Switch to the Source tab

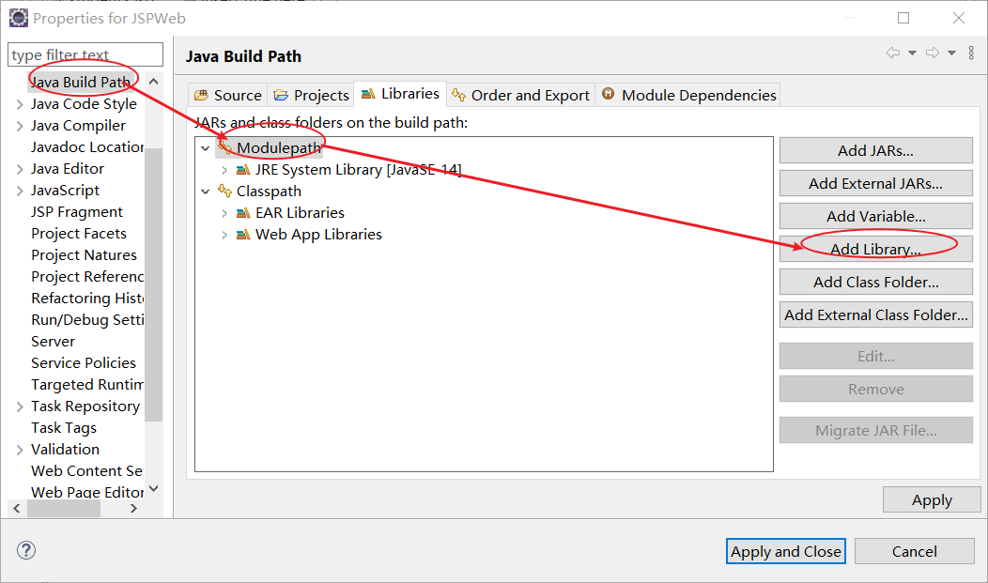coord(228,95)
